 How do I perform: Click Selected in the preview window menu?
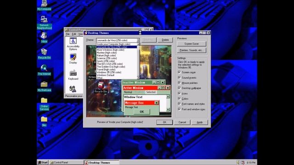coord(151,92)
